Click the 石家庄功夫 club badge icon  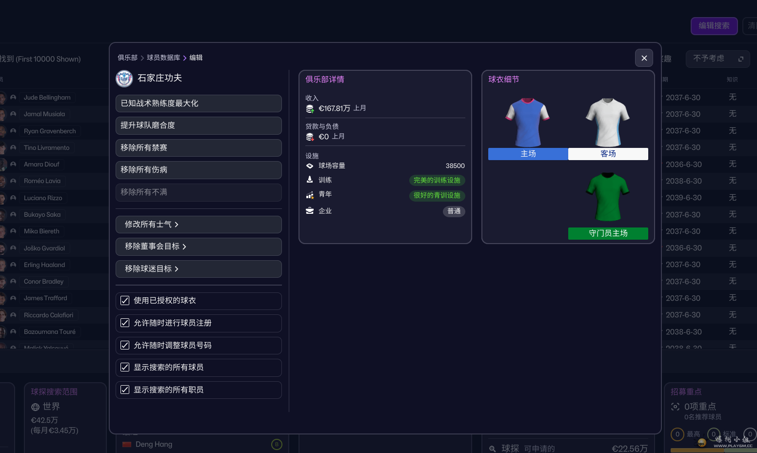[124, 79]
